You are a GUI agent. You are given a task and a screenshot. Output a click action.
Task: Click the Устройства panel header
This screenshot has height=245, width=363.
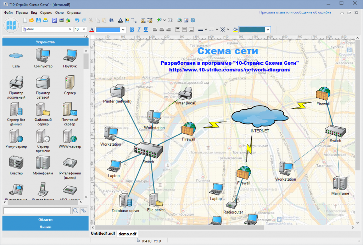coord(45,42)
